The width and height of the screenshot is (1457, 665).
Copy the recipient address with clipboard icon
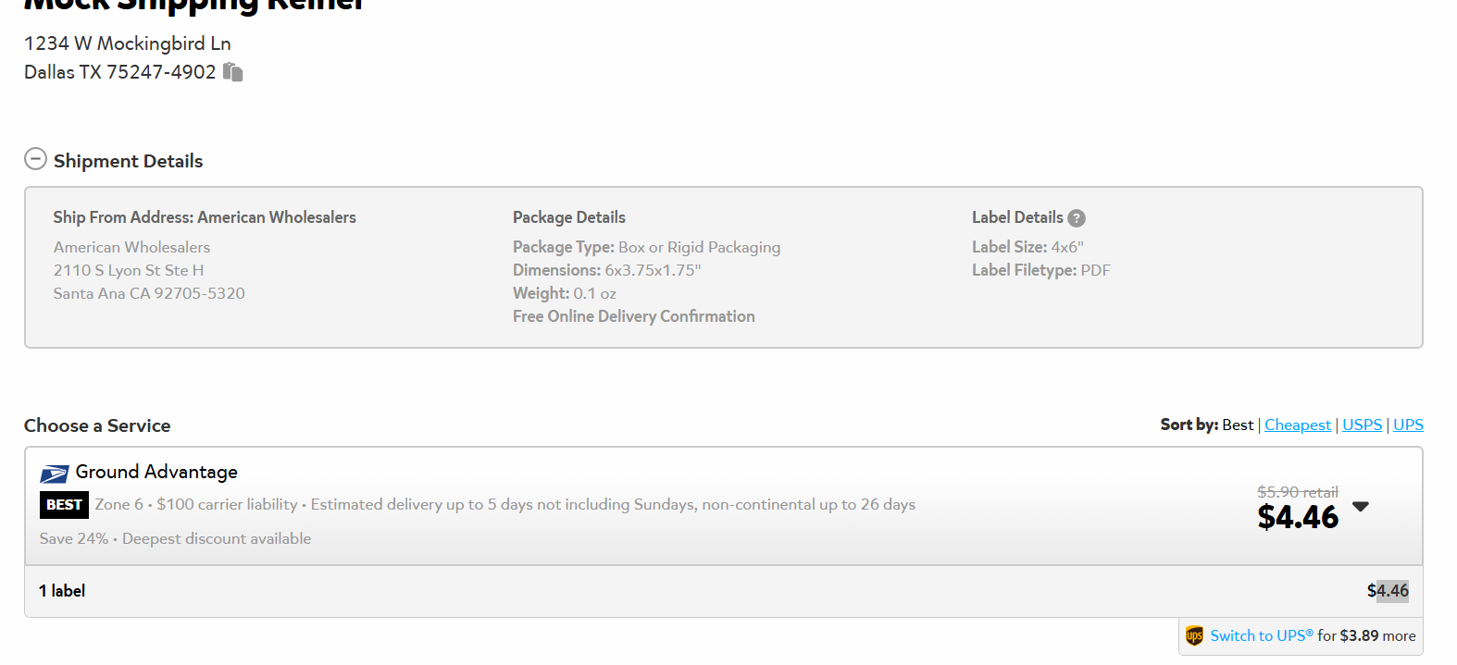[x=233, y=72]
